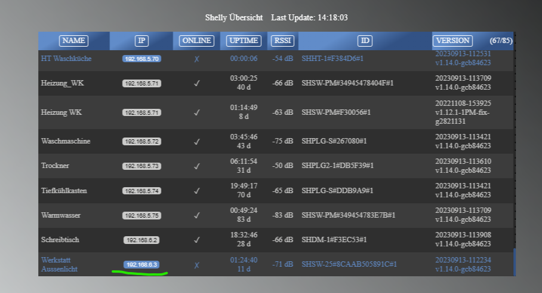Click ID SHPLG-S#267080#1
542x293 pixels.
pyautogui.click(x=334, y=141)
